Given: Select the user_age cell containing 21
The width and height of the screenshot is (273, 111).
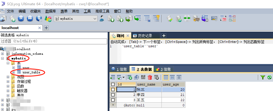Looking at the screenshot, I should [x=173, y=95].
